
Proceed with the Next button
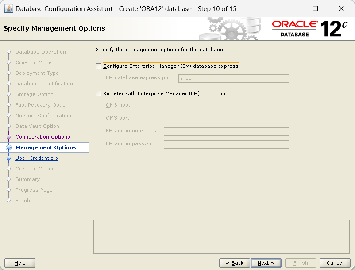pos(266,263)
